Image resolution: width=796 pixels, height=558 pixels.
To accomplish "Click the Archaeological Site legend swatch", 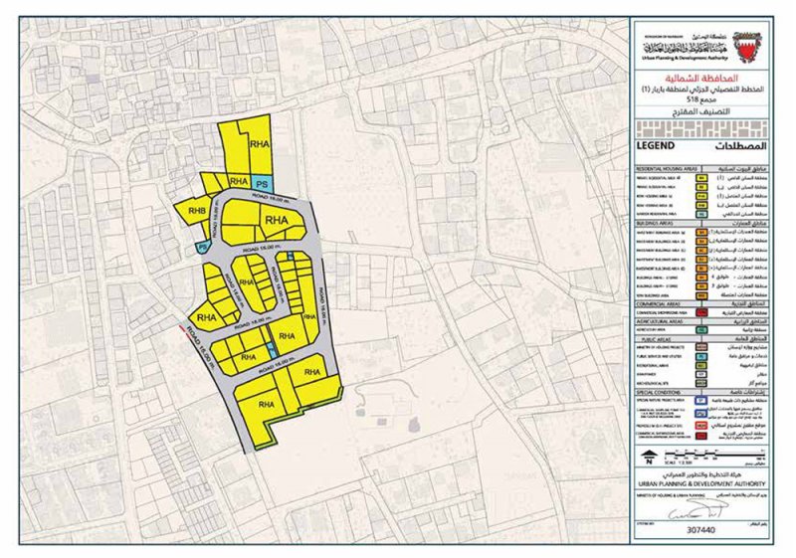I will tap(701, 384).
